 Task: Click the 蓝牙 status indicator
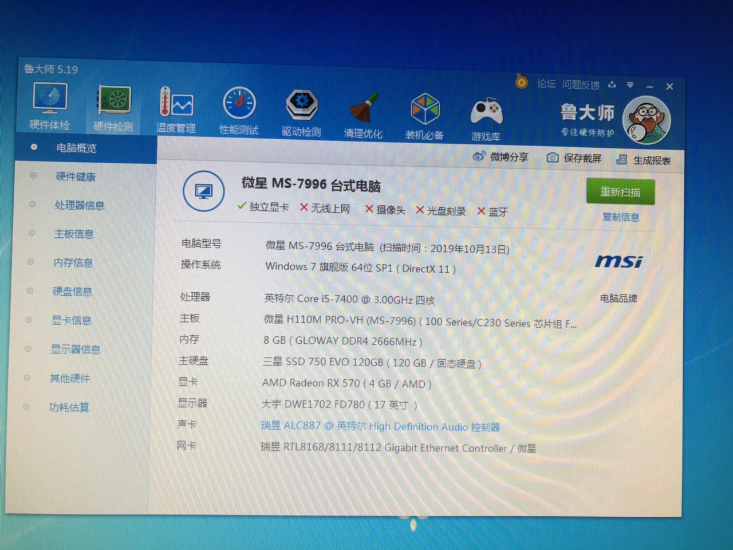click(492, 212)
